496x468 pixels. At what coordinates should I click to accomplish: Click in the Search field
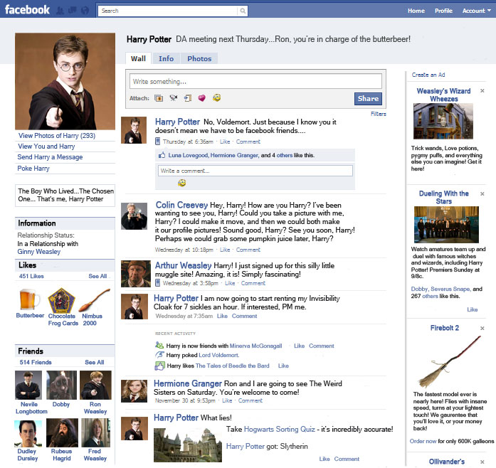tap(168, 11)
